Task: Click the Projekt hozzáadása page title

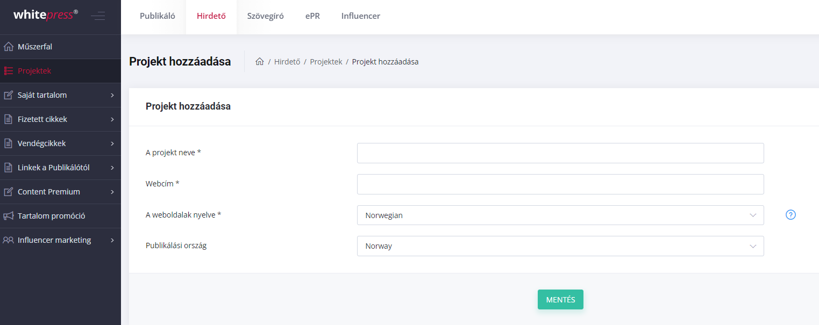Action: pyautogui.click(x=180, y=61)
